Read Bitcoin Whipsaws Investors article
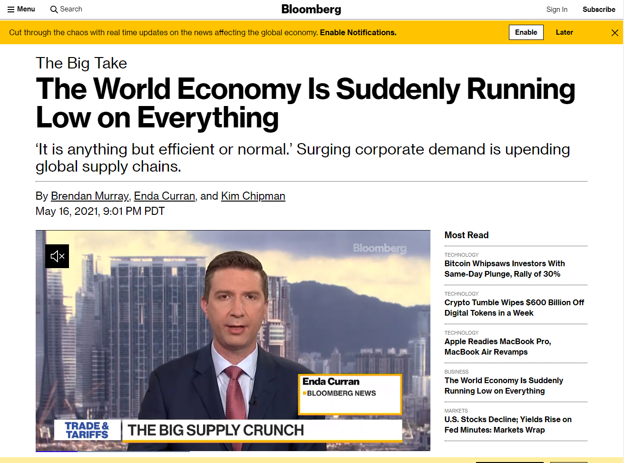Screen dimensions: 624x463 pos(505,269)
